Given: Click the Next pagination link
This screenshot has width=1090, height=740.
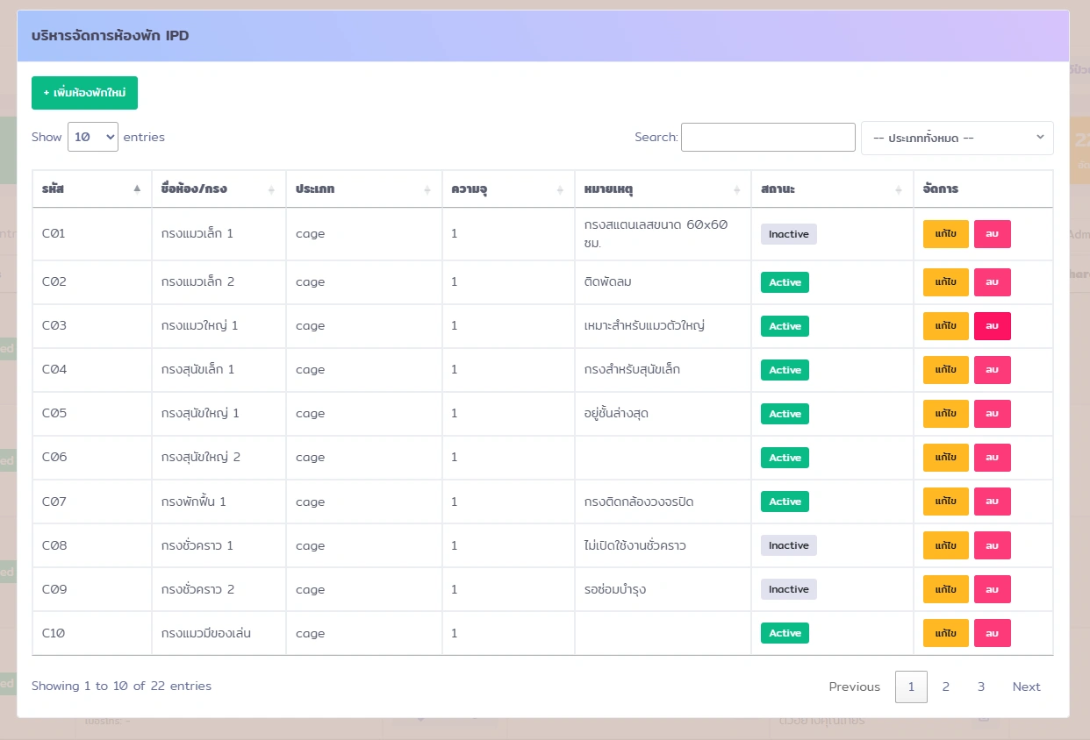Looking at the screenshot, I should pos(1026,687).
